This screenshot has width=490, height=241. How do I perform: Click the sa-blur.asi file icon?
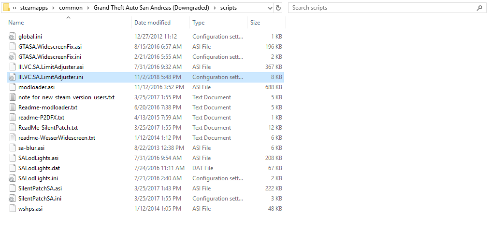[12, 148]
